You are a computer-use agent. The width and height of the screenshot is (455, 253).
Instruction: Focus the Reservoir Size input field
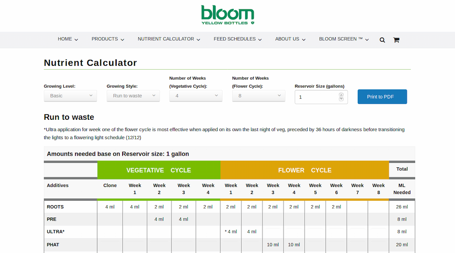coord(317,97)
